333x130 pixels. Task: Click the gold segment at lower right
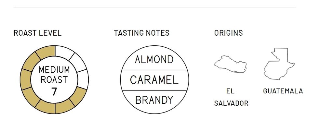(x=77, y=97)
